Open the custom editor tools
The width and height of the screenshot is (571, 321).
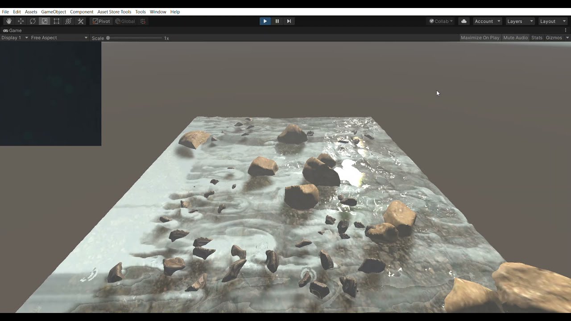81,21
